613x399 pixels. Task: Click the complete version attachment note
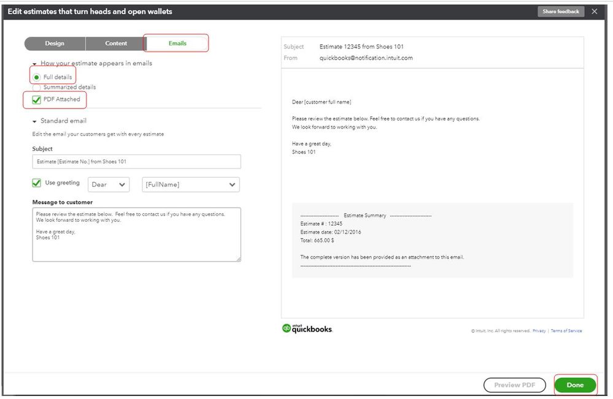point(382,257)
